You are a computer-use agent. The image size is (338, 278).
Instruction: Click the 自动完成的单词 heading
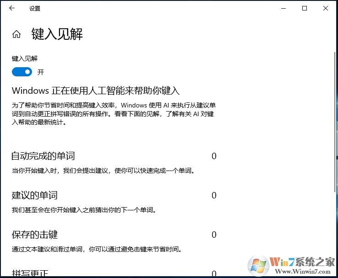(43, 156)
